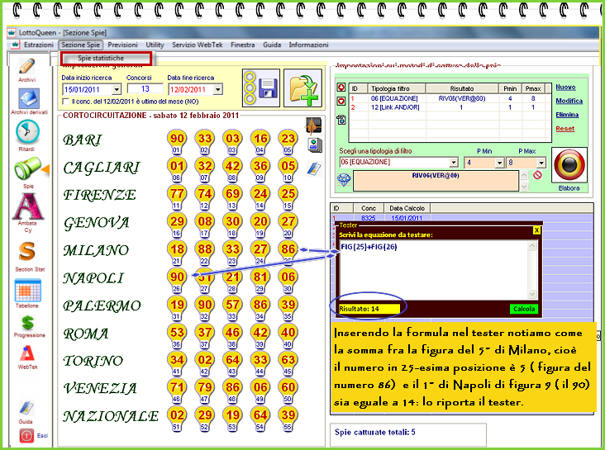Click the Elimina link
The height and width of the screenshot is (450, 605).
[x=567, y=115]
